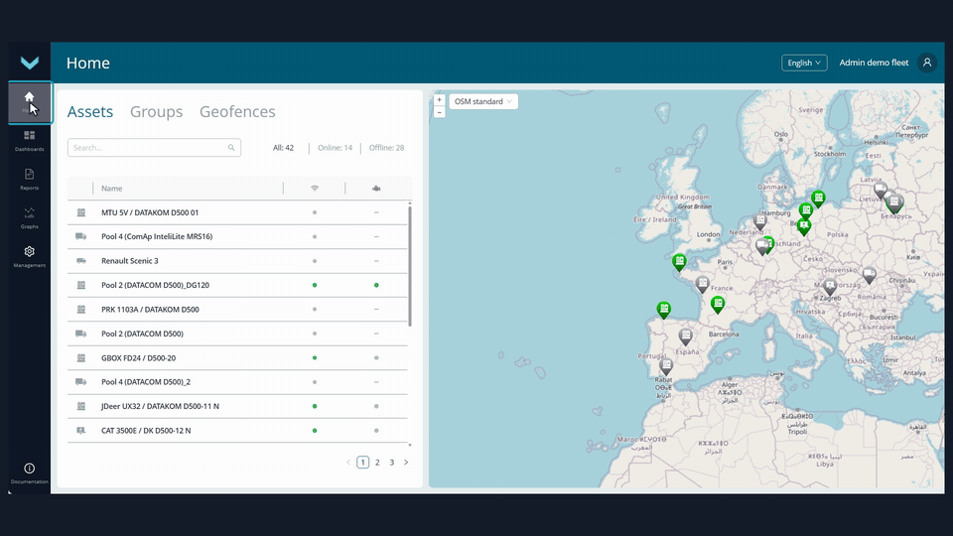Switch to the Geofences tab
953x536 pixels.
click(237, 112)
